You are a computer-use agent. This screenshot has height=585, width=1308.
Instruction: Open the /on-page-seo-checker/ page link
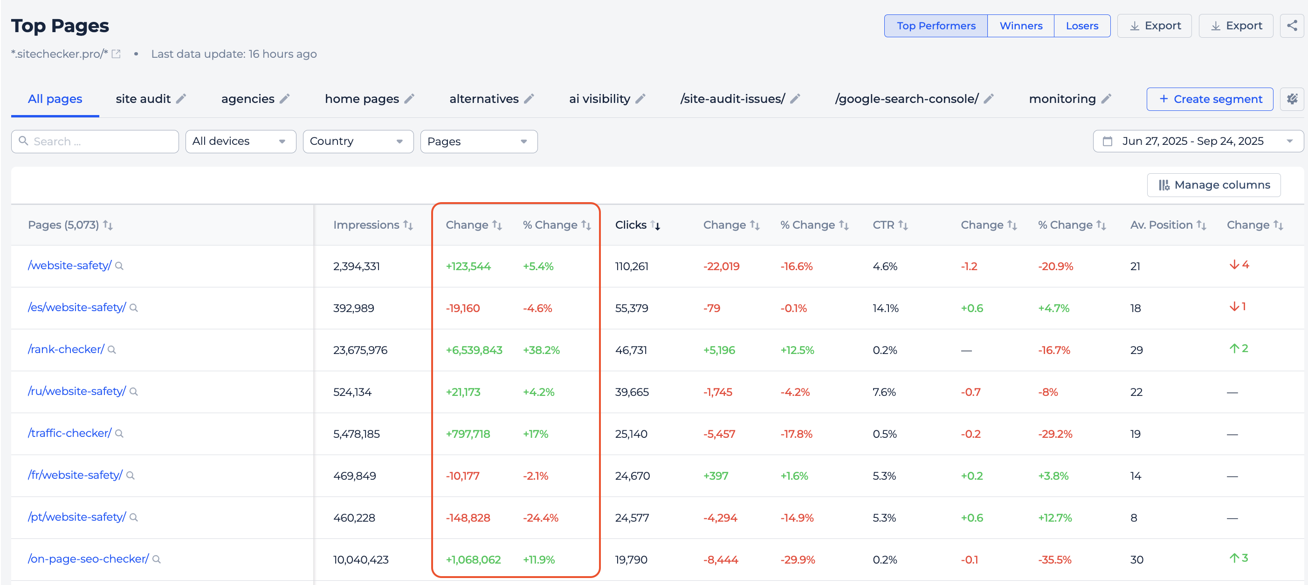click(x=89, y=558)
